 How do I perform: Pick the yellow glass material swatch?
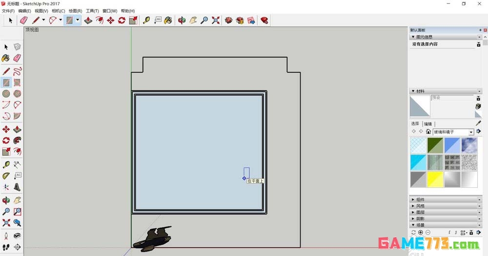pos(435,179)
